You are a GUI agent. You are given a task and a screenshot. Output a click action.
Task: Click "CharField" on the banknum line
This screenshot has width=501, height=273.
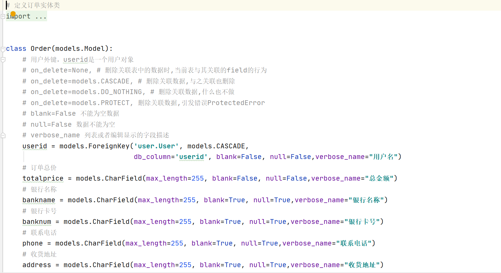click(111, 222)
